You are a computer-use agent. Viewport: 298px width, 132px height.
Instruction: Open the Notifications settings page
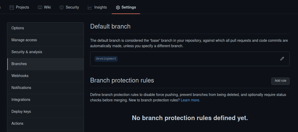pyautogui.click(x=45, y=88)
